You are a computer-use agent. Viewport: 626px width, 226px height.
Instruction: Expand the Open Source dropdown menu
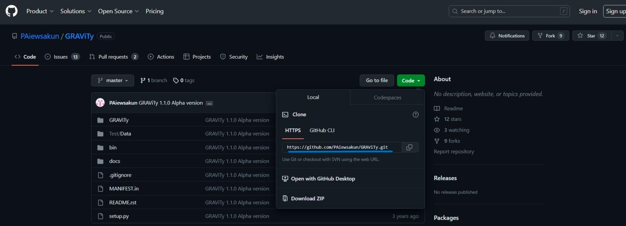118,11
